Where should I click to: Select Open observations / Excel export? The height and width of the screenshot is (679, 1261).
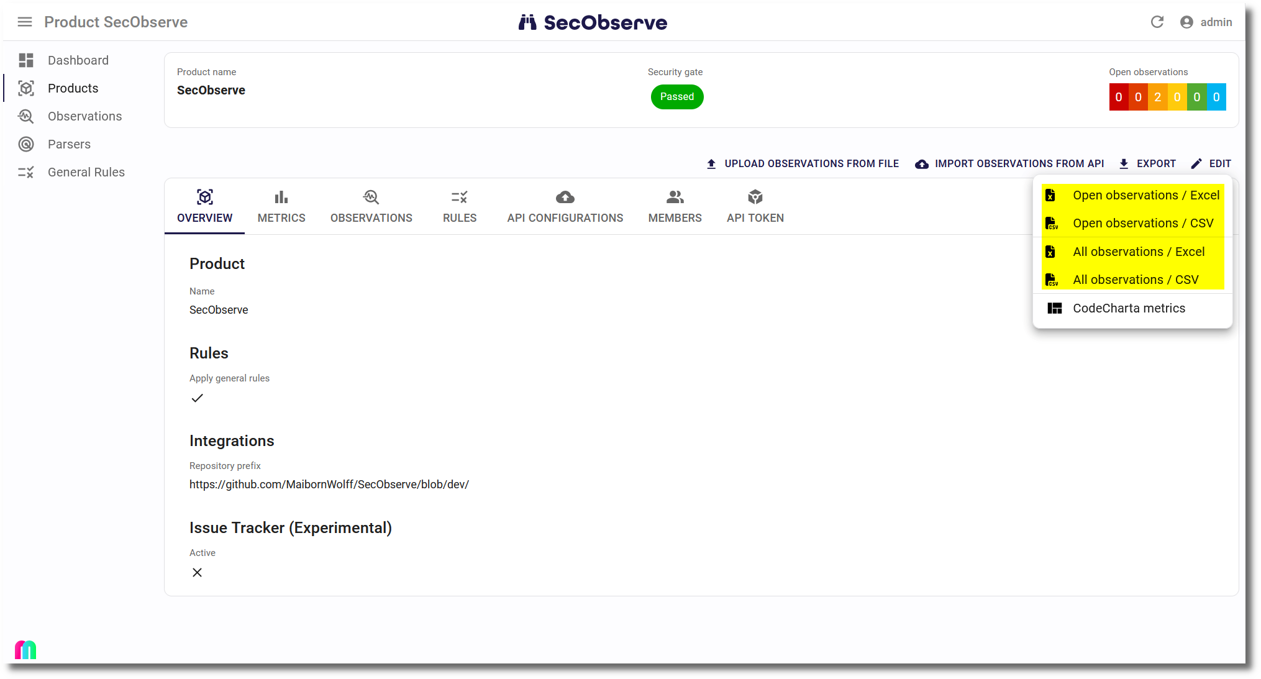[1145, 195]
